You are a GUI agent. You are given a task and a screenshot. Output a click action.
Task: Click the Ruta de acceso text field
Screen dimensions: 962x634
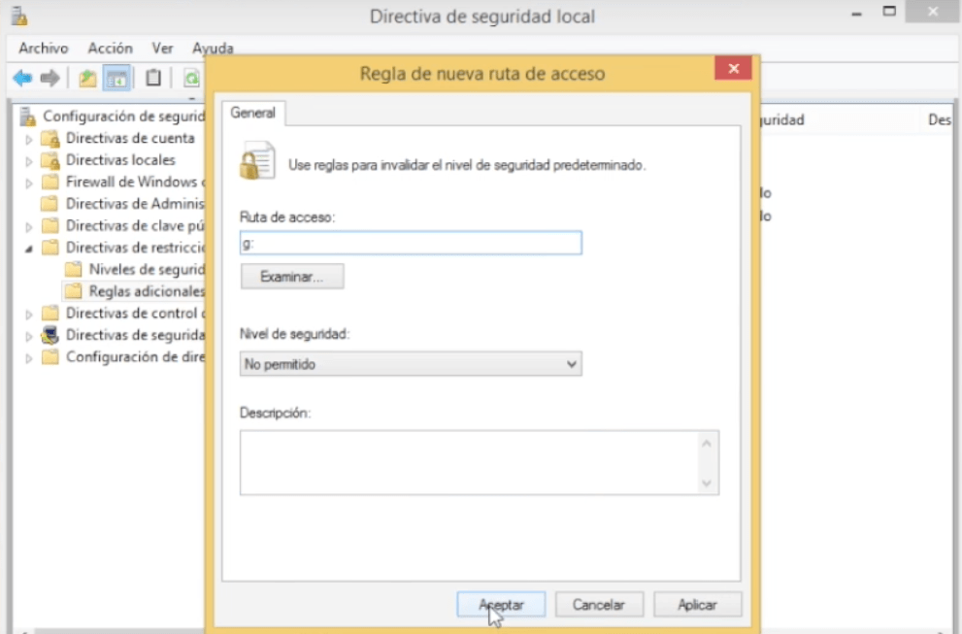(x=410, y=243)
